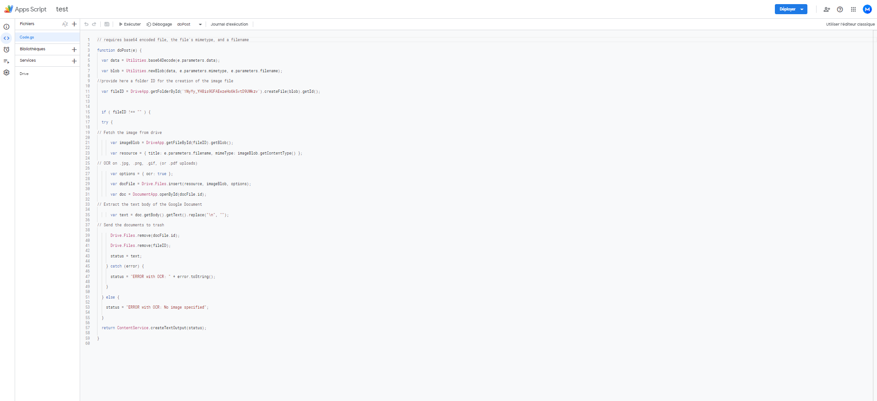The image size is (877, 401).
Task: Share the project with the add-person icon
Action: pyautogui.click(x=827, y=9)
